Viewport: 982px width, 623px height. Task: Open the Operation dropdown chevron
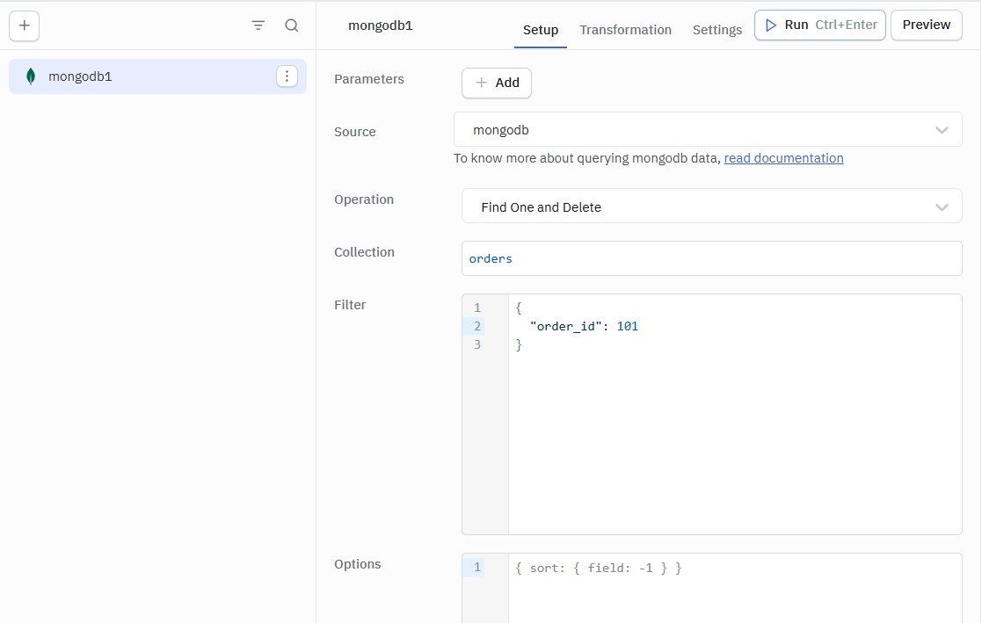coord(942,207)
